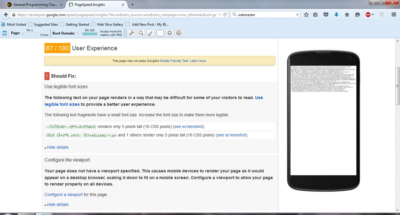
Task: Open MozBar settings gear icon
Action: 170,33
